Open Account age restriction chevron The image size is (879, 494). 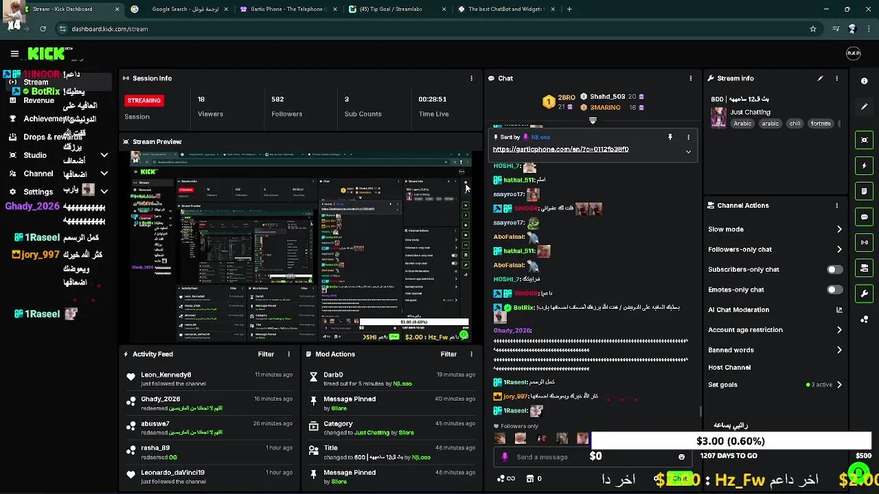(x=839, y=330)
